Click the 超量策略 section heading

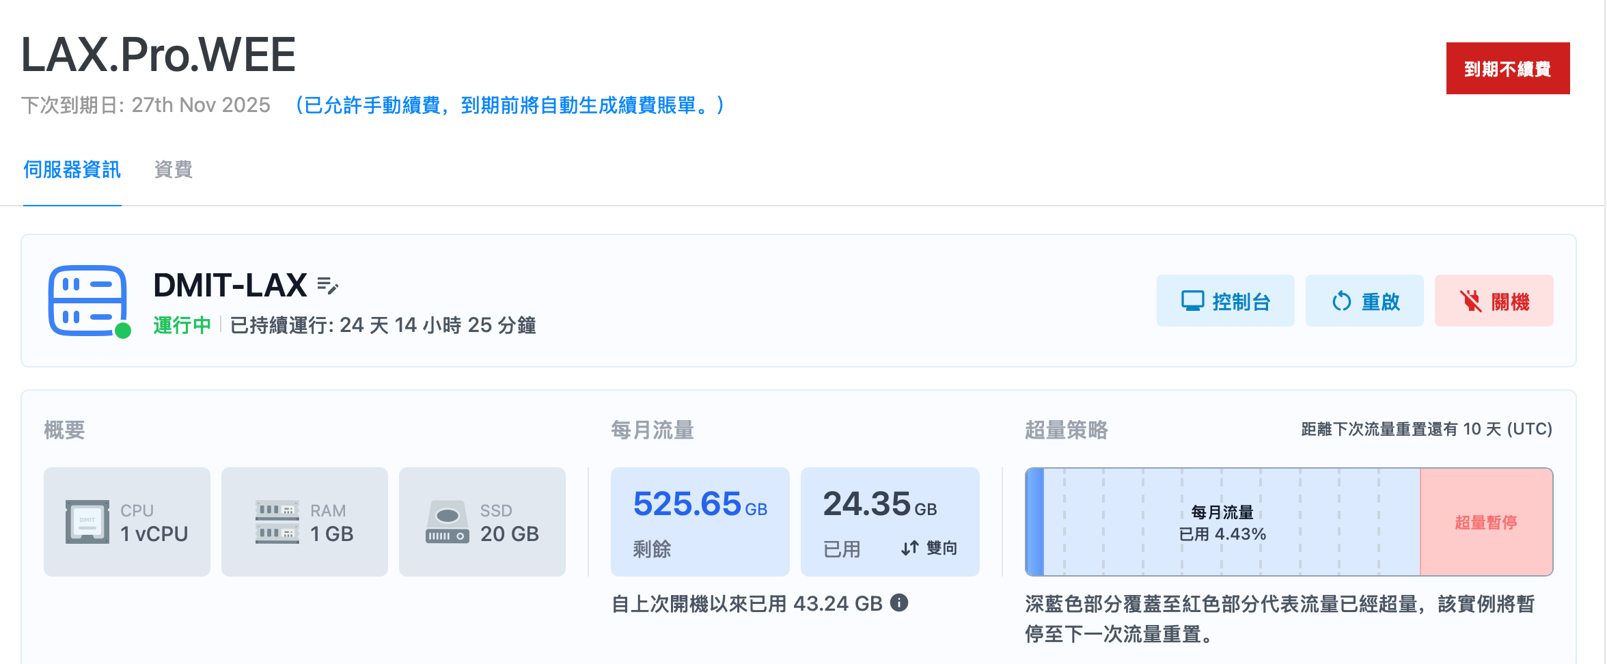coord(1066,430)
